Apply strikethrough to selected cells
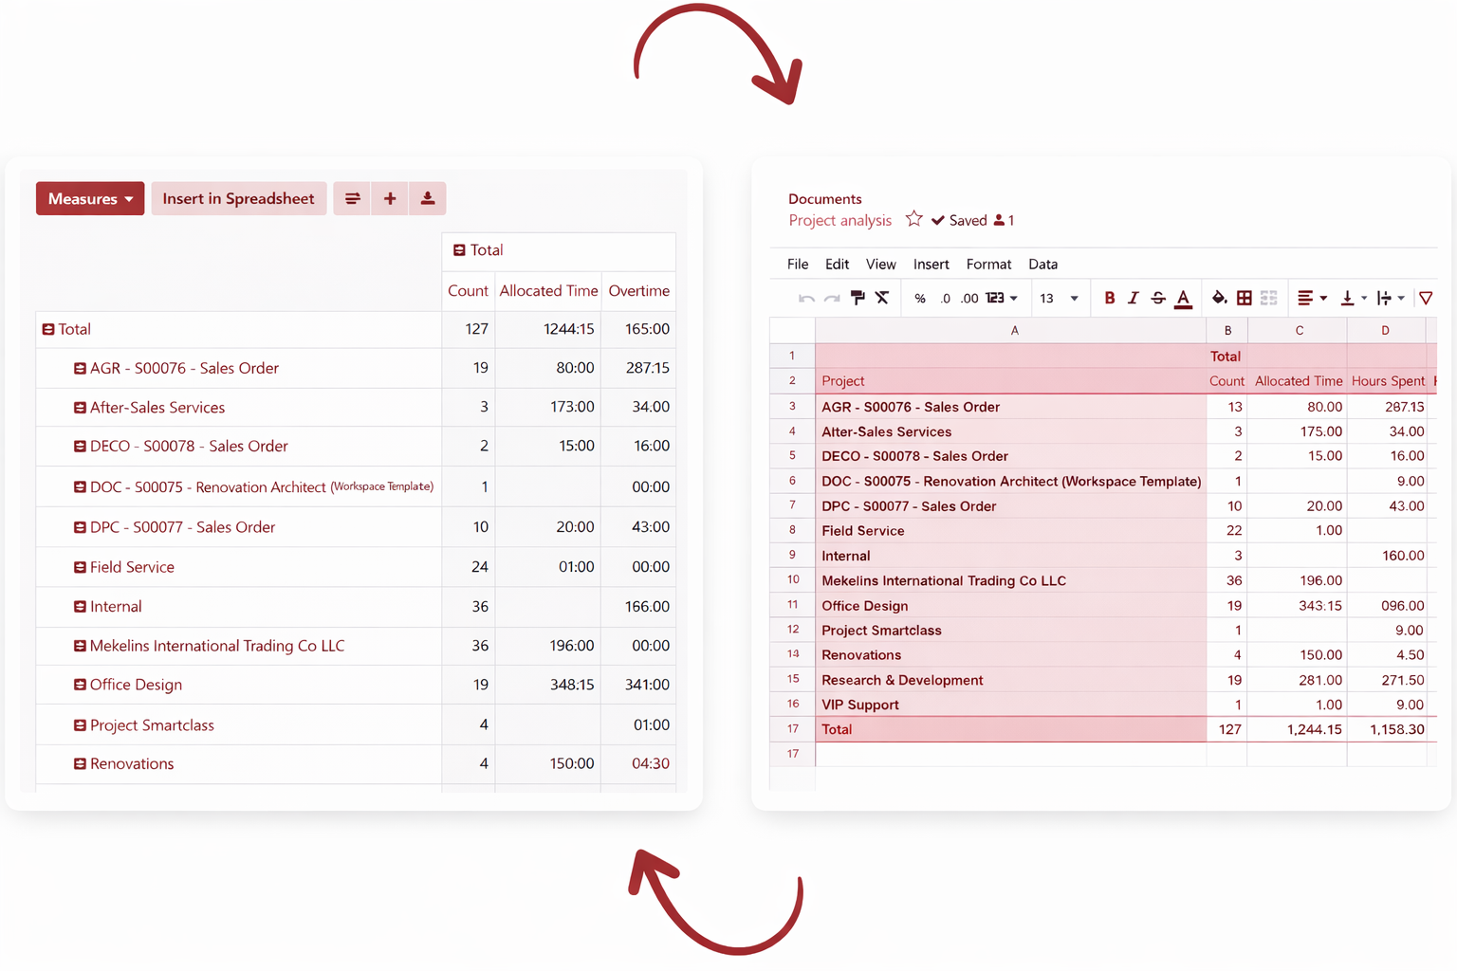This screenshot has width=1457, height=971. 1157,297
